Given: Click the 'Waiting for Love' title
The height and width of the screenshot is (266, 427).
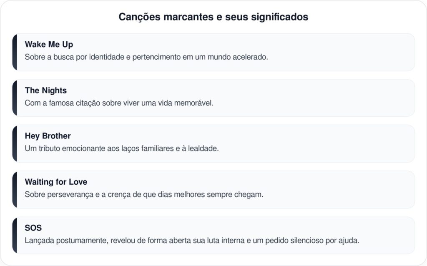Looking at the screenshot, I should click(56, 182).
